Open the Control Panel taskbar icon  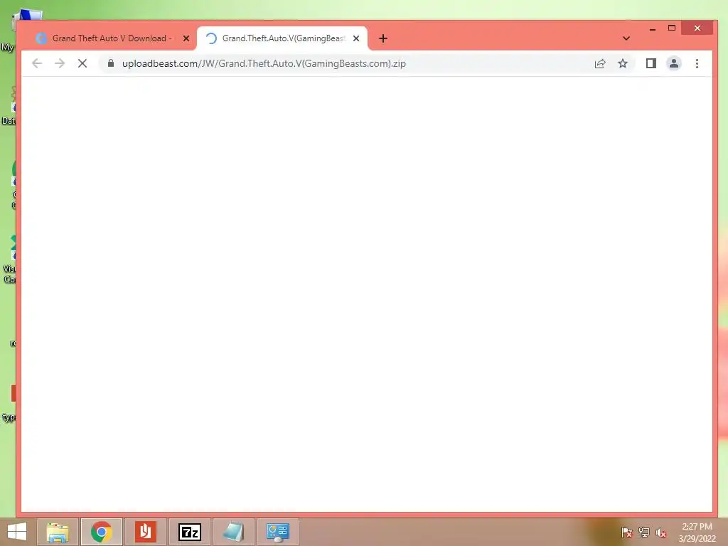[278, 532]
